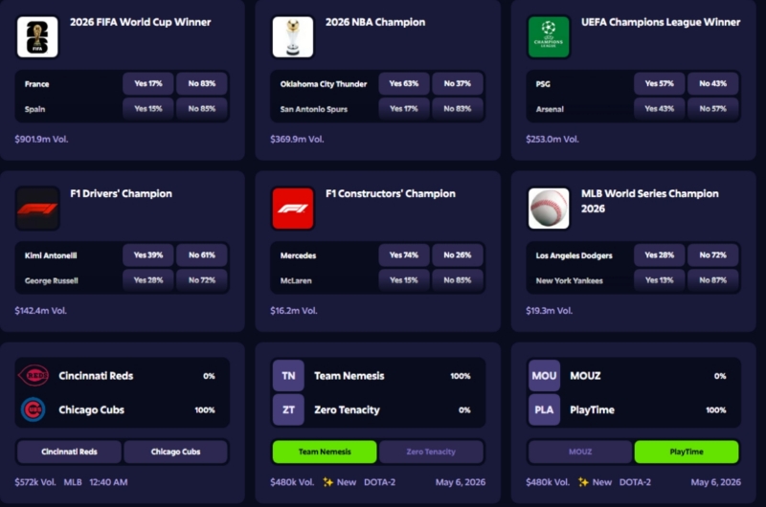Click the DOTA-2 tag under Team Nemesis card
Screen dimensions: 766x507
379,482
